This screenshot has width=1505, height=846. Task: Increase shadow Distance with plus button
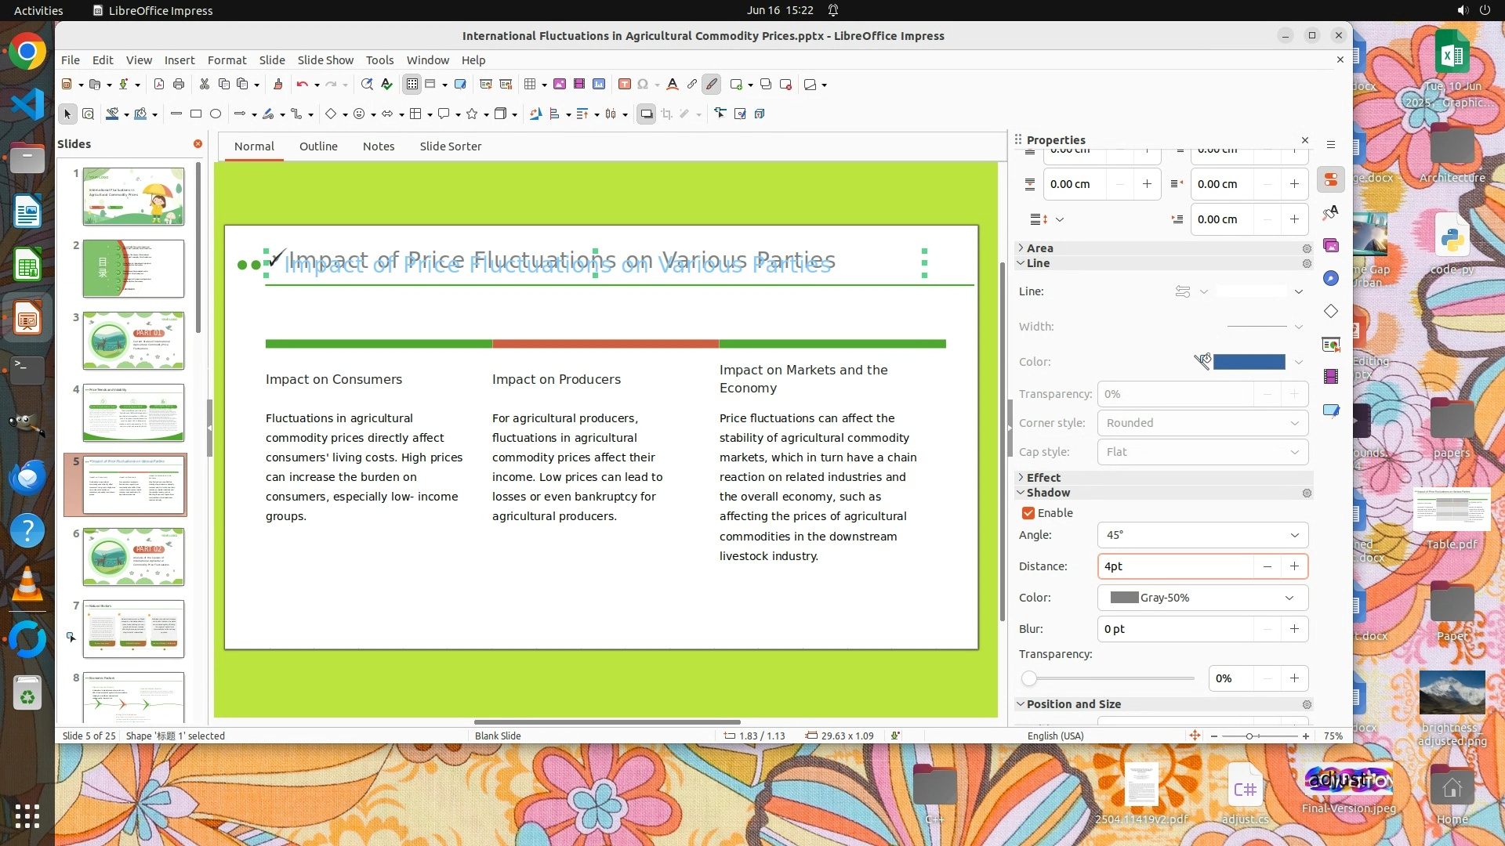[1294, 566]
